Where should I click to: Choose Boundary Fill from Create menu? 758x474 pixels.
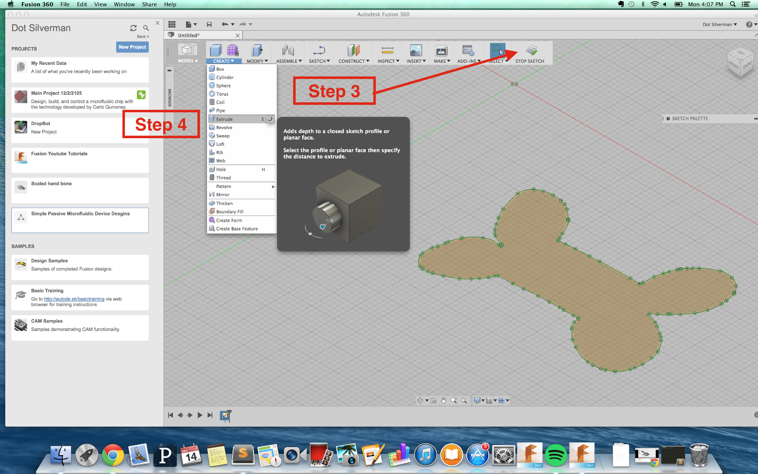242,212
